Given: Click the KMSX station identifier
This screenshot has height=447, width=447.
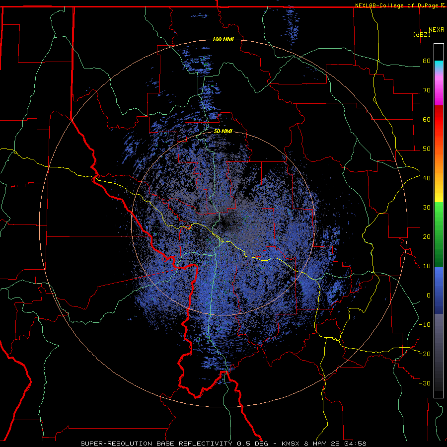Looking at the screenshot, I should tap(291, 444).
